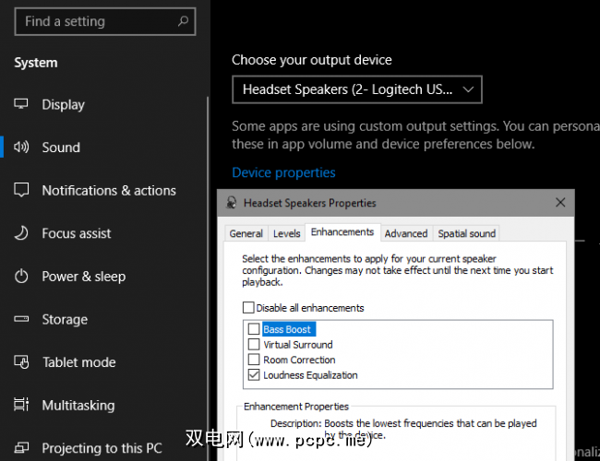This screenshot has height=461, width=600.
Task: Click the Storage drive icon
Action: tap(22, 320)
